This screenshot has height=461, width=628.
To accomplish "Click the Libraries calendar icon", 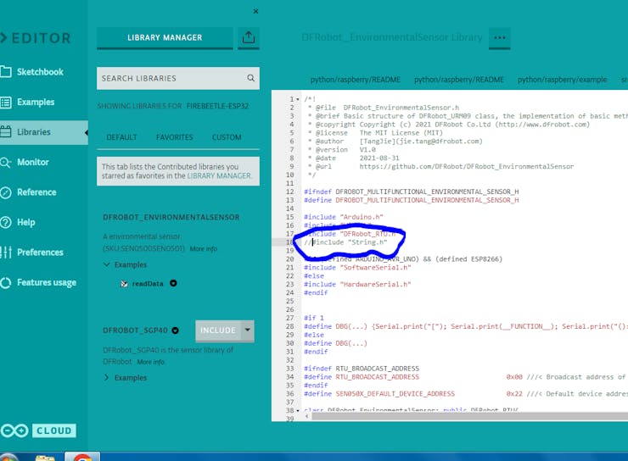I will point(6,132).
